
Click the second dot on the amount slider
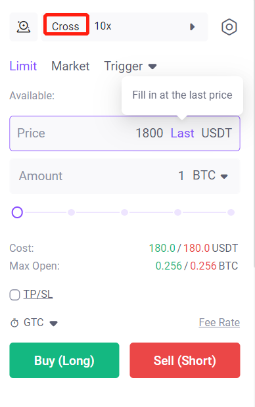click(72, 212)
